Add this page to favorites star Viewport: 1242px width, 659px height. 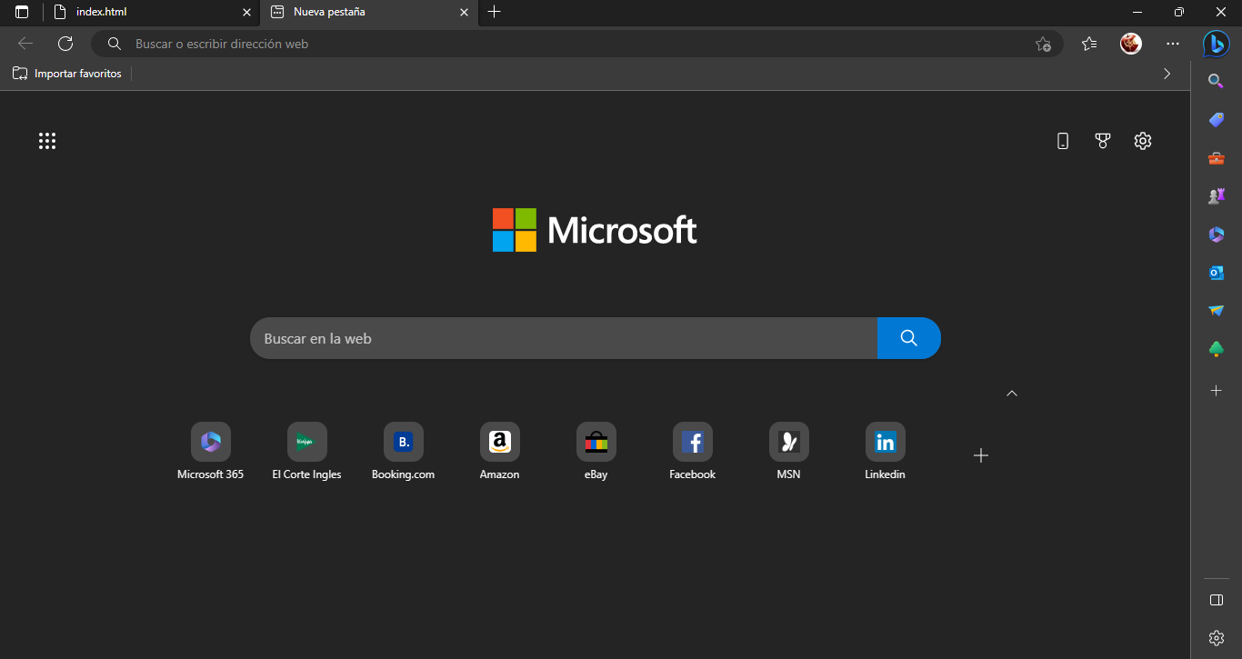tap(1043, 44)
